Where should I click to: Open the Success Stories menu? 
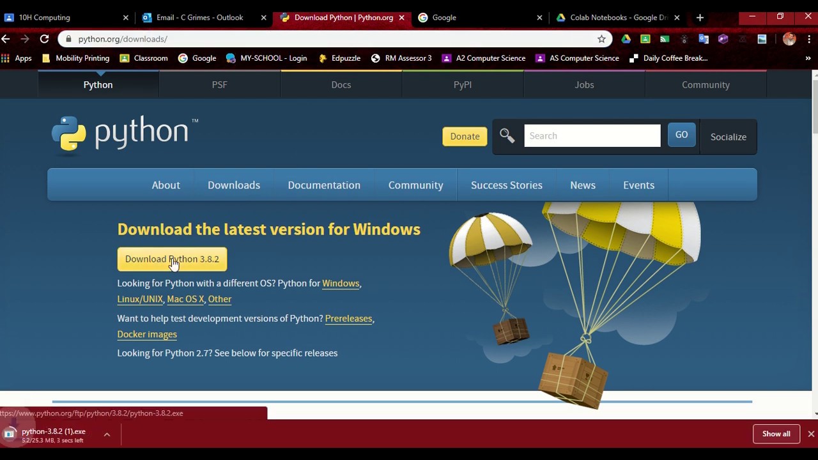[x=507, y=185]
